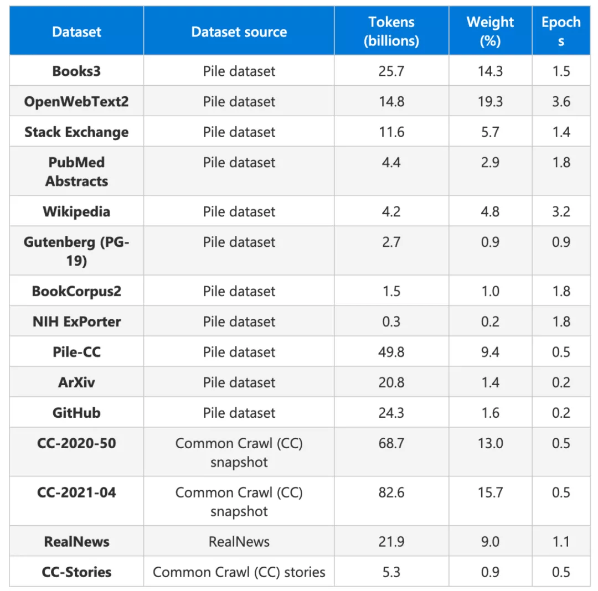Select the Weight (%) header cell
598x591 pixels.
click(490, 32)
